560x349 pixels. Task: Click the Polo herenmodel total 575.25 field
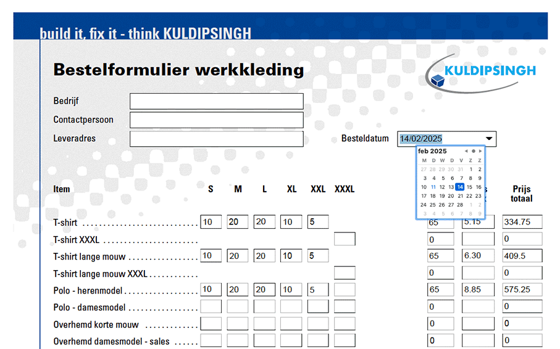(522, 290)
